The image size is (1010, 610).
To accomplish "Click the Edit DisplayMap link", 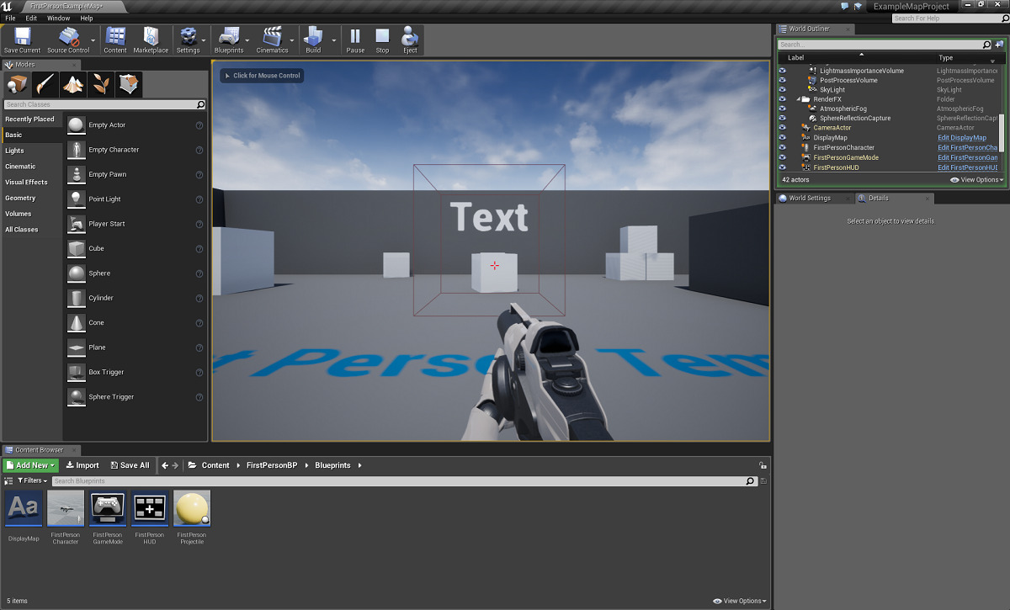I will [x=962, y=138].
